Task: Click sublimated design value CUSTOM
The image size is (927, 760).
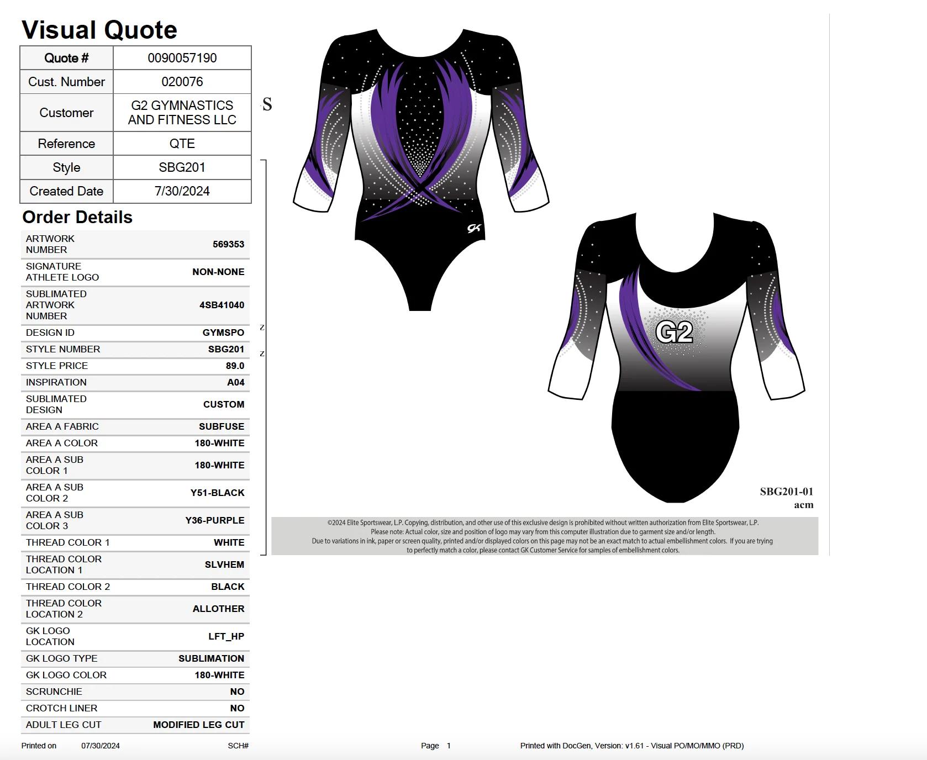Action: [x=224, y=404]
